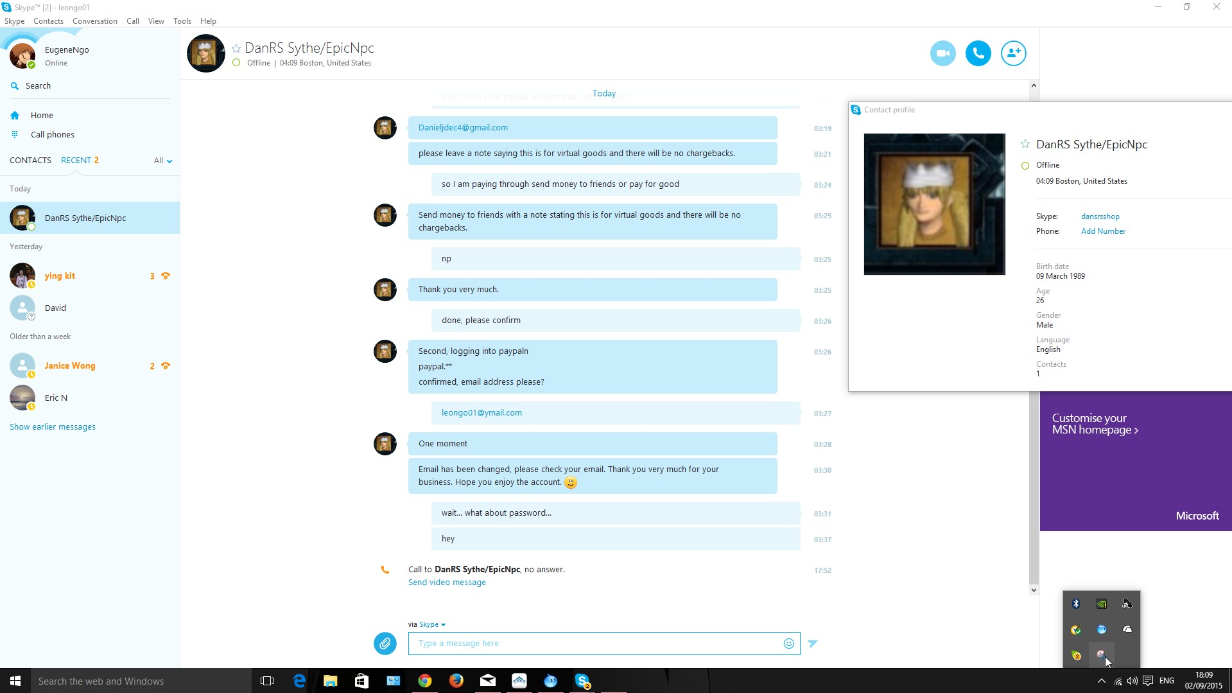The width and height of the screenshot is (1232, 693).
Task: Open the Home icon in sidebar
Action: [x=15, y=116]
